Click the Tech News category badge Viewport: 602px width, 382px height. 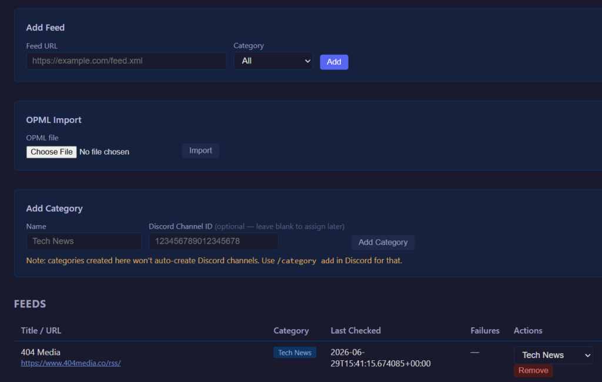pos(295,353)
